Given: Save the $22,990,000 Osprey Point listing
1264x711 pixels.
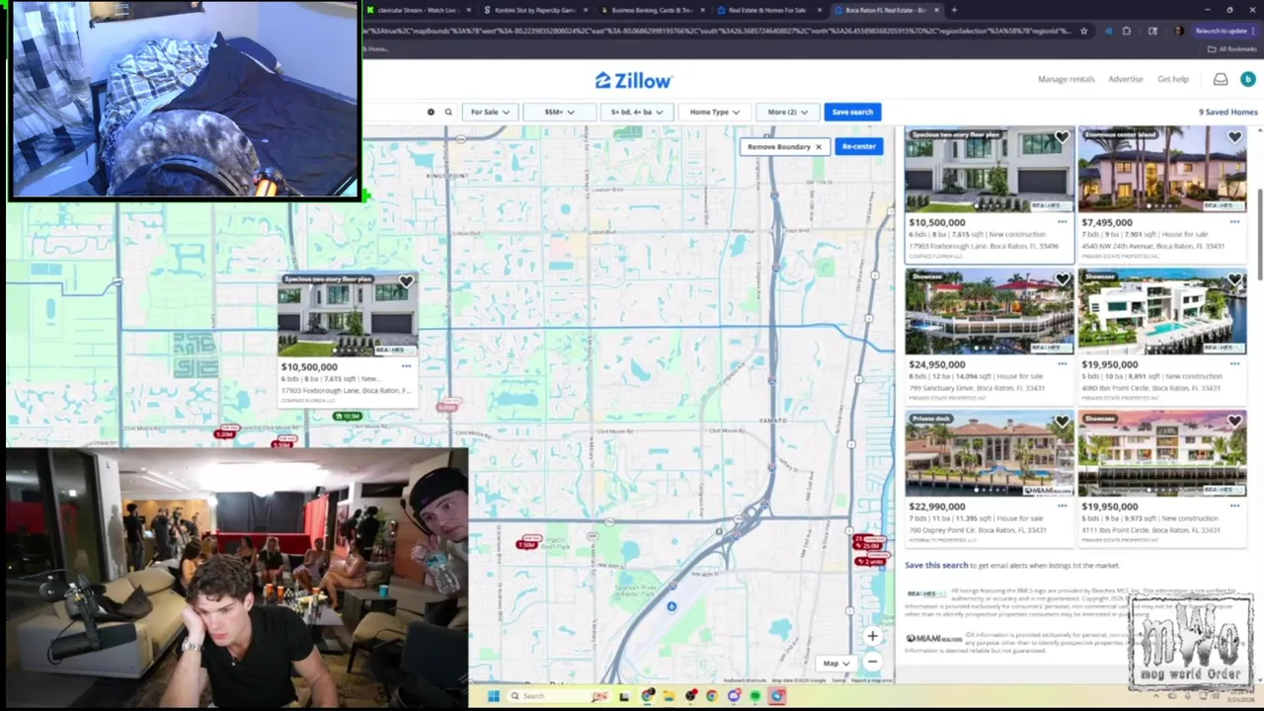Looking at the screenshot, I should coord(1062,423).
